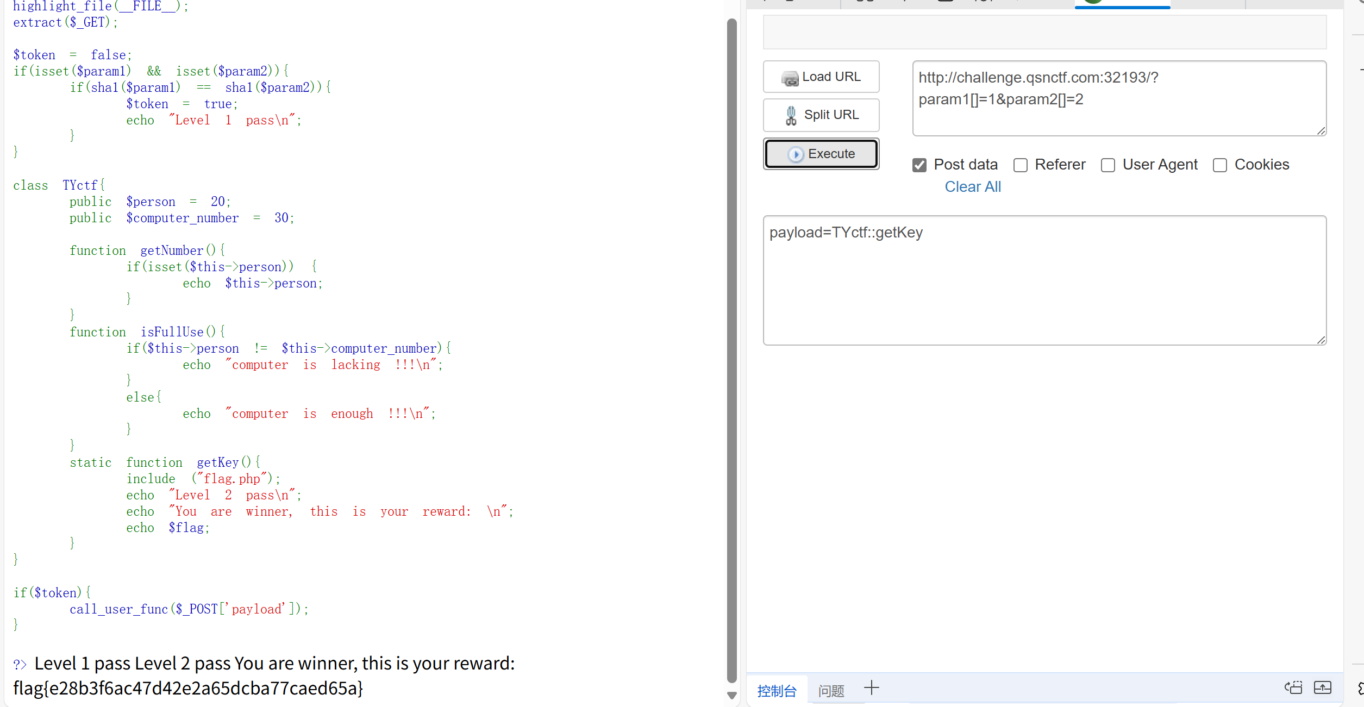
Task: Enable the Referer checkbox
Action: click(1021, 165)
